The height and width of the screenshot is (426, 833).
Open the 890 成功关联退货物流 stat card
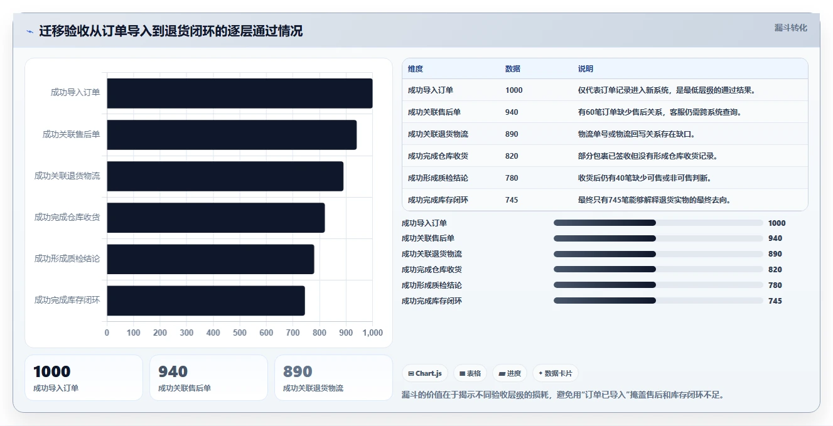[333, 378]
